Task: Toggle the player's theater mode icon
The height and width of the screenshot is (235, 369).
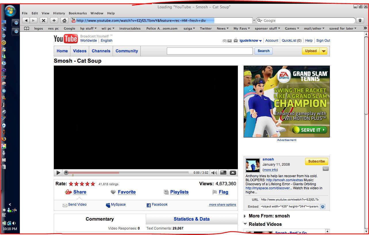Action: point(223,173)
